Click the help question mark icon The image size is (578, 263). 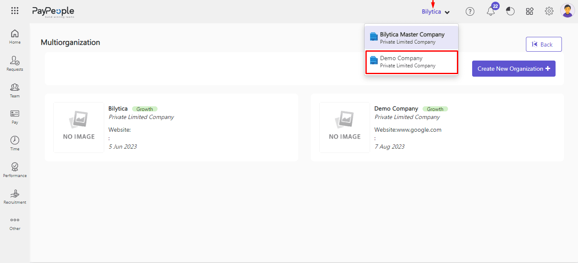coord(470,11)
